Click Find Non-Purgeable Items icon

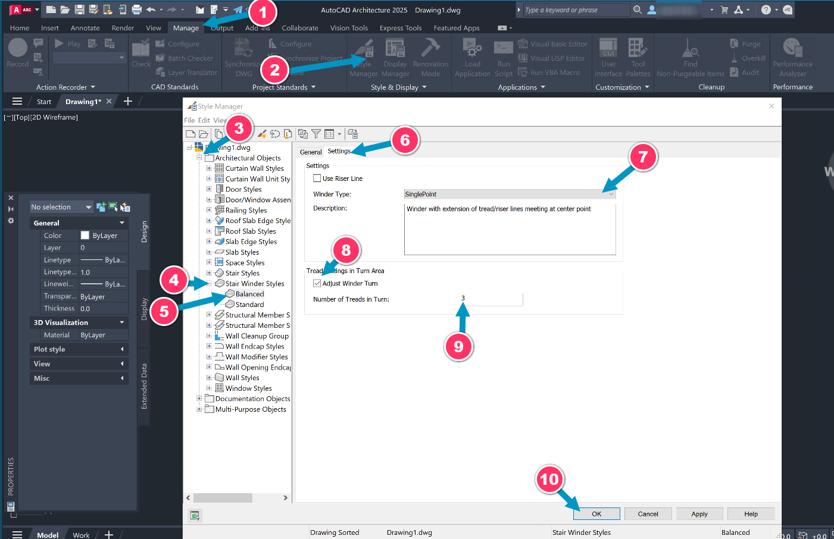(x=690, y=48)
